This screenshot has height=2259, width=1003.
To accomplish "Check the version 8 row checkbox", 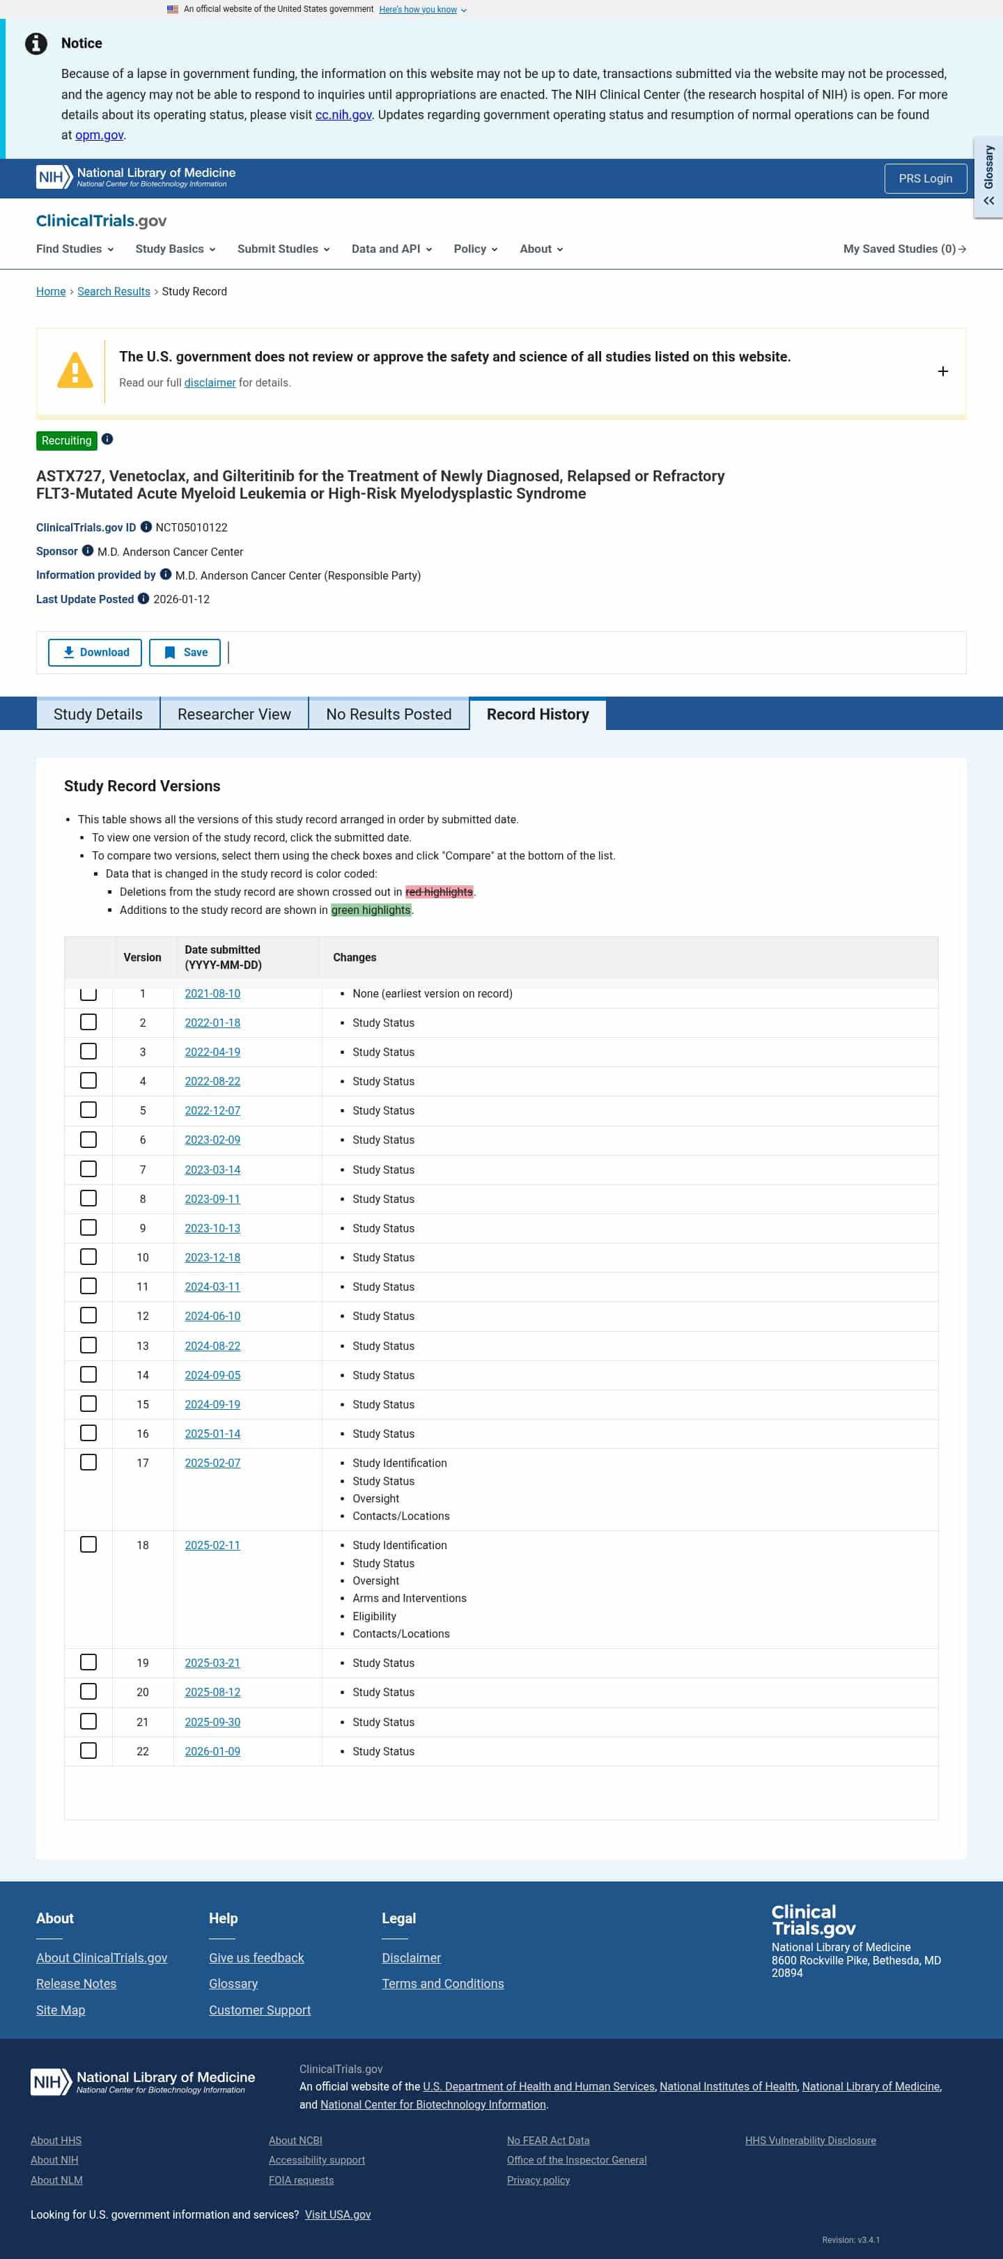I will pos(88,1199).
